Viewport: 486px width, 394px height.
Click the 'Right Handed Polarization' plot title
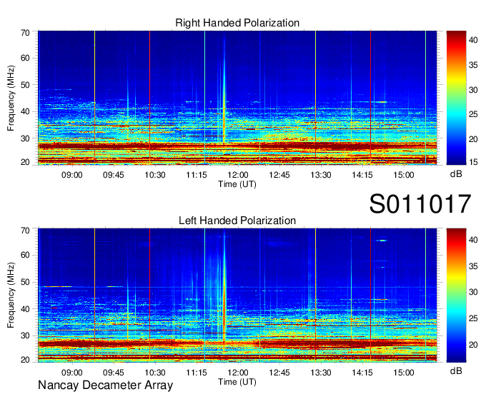coord(237,23)
